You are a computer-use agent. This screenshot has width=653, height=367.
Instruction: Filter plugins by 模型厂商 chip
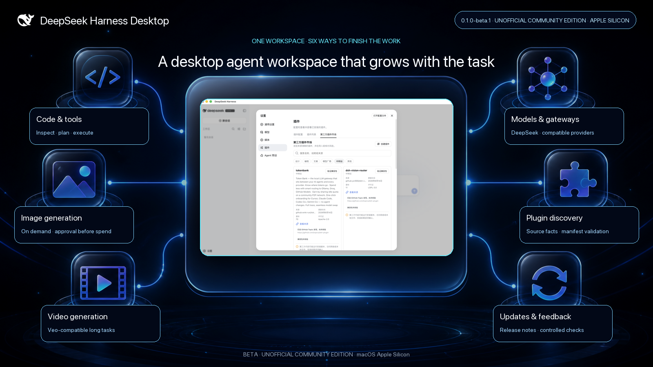coord(327,161)
